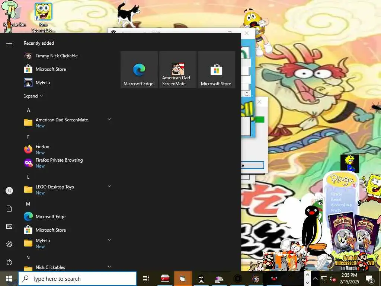Open the clock showing 2:35 PM
Image resolution: width=381 pixels, height=286 pixels.
pyautogui.click(x=349, y=279)
